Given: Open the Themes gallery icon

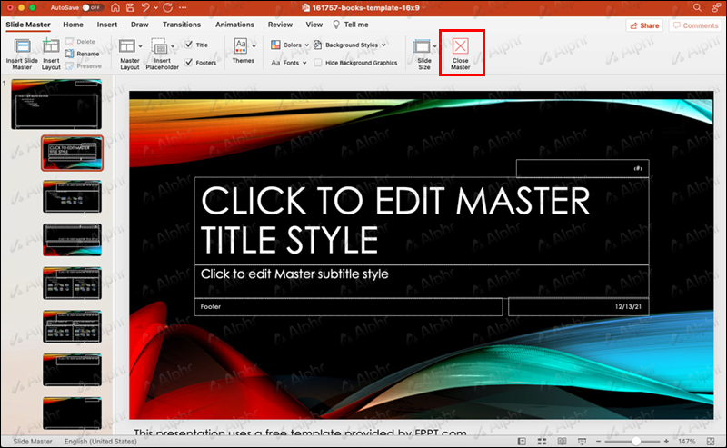Looking at the screenshot, I should click(243, 45).
